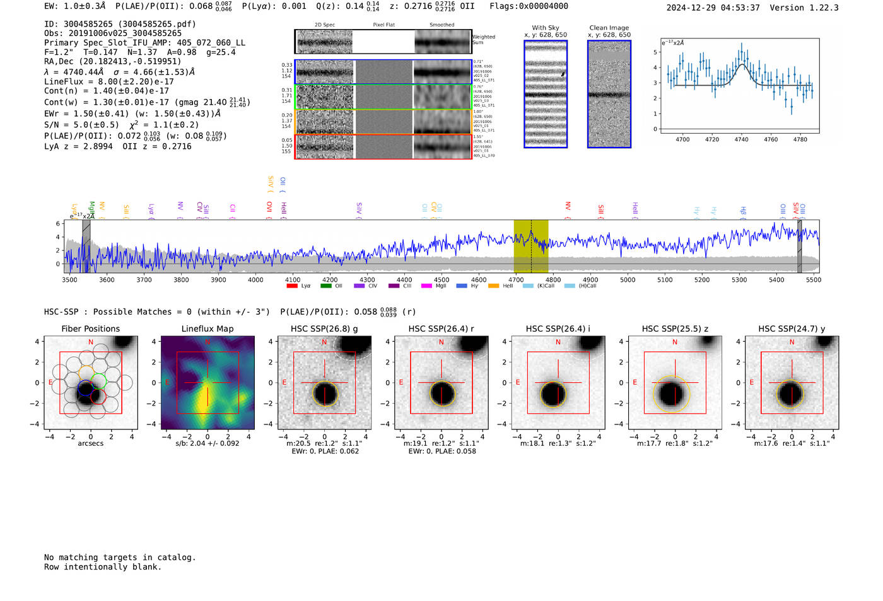883x601 pixels.
Task: Open the Lineflux Map image
Action: click(208, 383)
